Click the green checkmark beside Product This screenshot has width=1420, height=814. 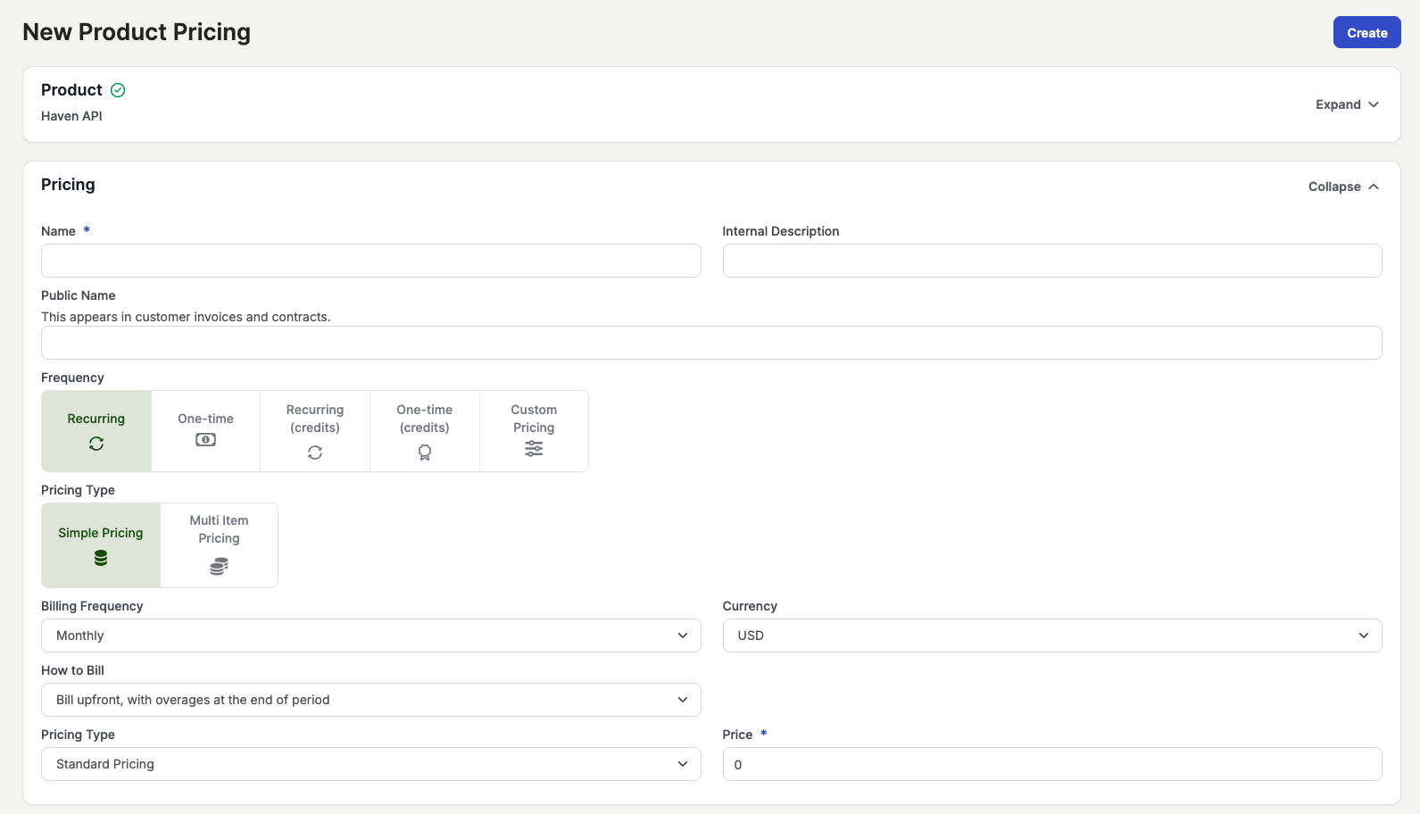(118, 90)
